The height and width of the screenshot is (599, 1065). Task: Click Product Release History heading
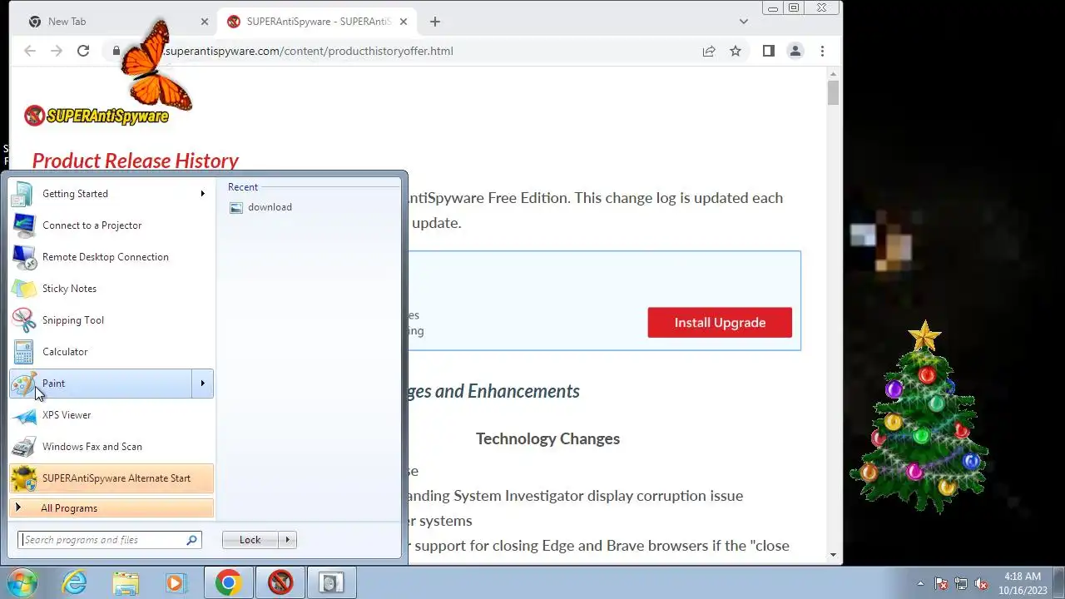click(136, 161)
